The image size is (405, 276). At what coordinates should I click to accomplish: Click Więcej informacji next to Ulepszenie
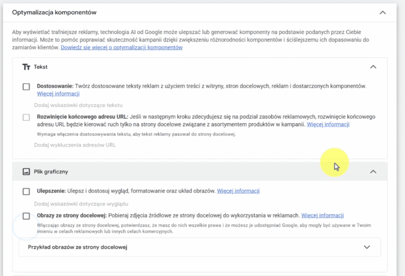coord(238,191)
